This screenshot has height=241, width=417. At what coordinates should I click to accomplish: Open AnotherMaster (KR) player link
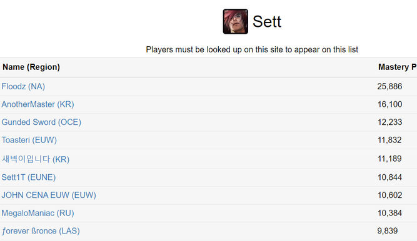point(38,104)
